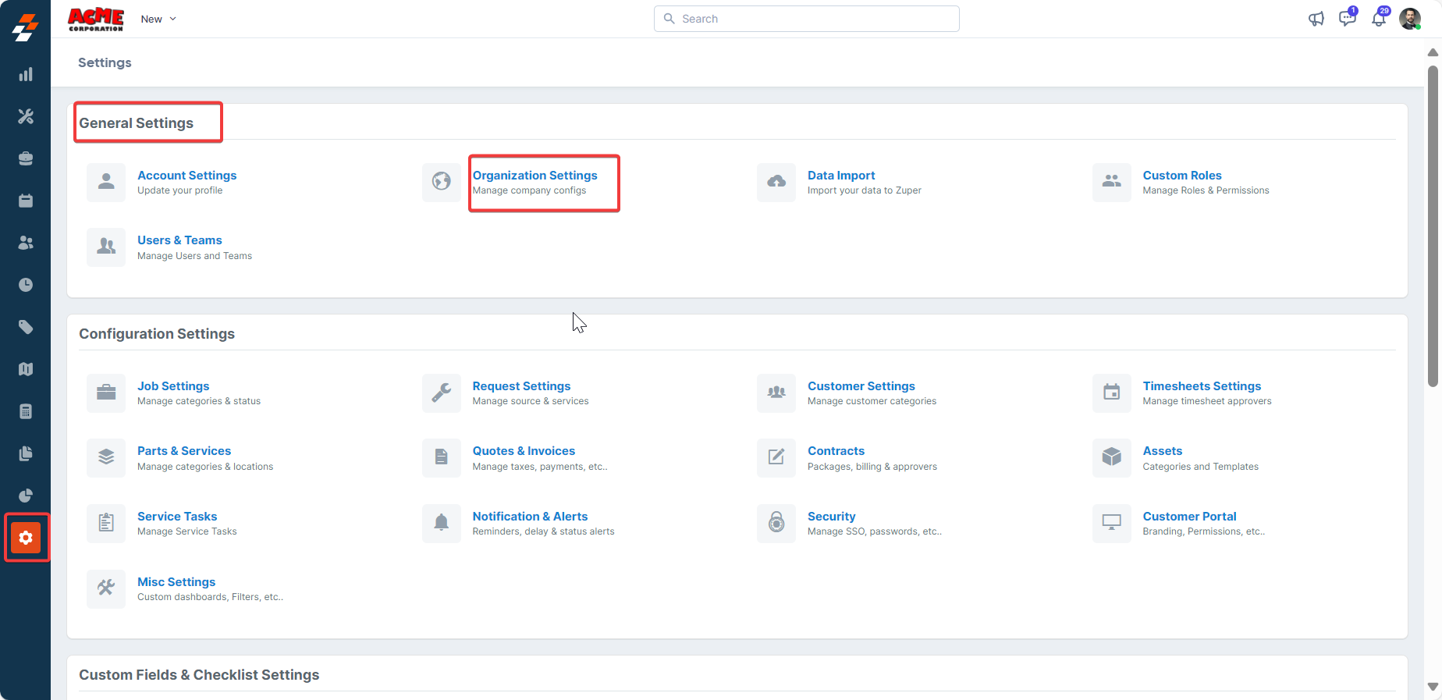Image resolution: width=1442 pixels, height=700 pixels.
Task: Expand the New dropdown menu
Action: [158, 19]
